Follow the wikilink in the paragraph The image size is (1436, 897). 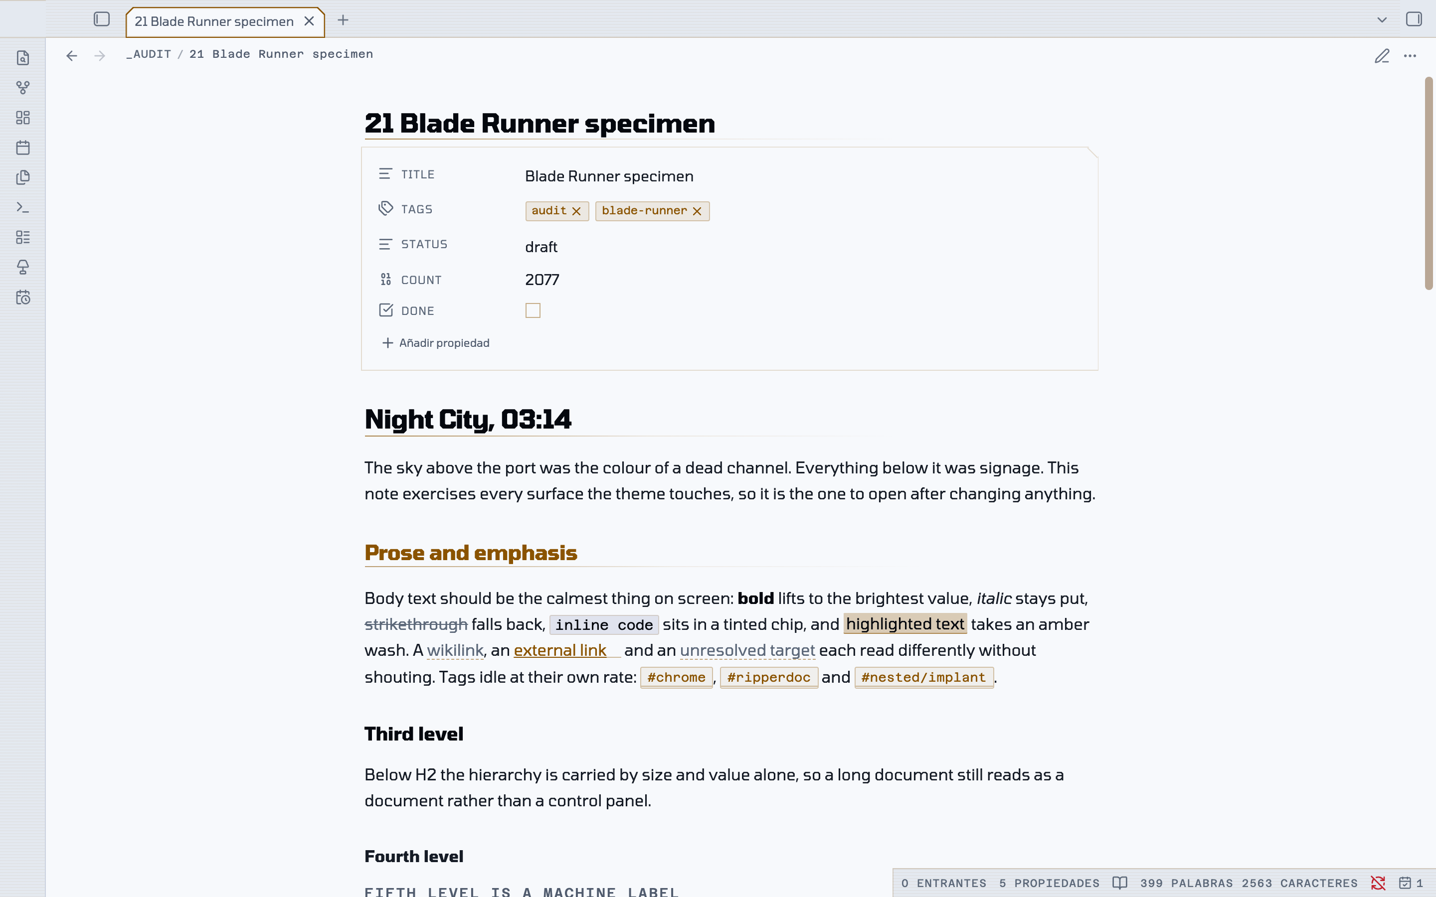[x=455, y=650]
